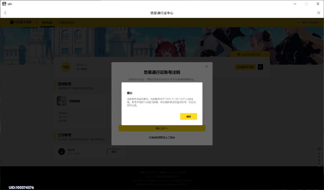Image resolution: width=324 pixels, height=190 pixels.
Task: Click the yellow banner button under the artwork
Action: pyautogui.click(x=249, y=54)
